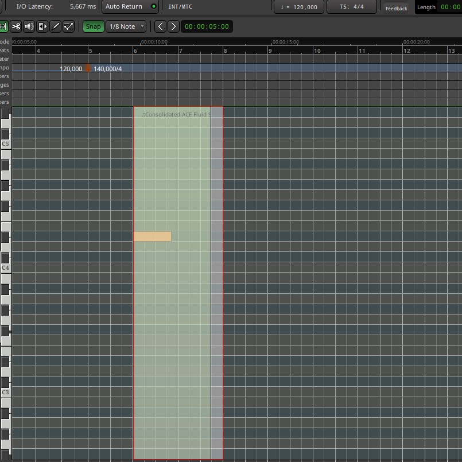462x462 pixels.
Task: Select the Range tool at toolbar's left edge
Action: coord(3,26)
